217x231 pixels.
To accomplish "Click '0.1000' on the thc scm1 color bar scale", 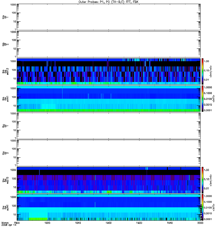I will [x=208, y=202].
